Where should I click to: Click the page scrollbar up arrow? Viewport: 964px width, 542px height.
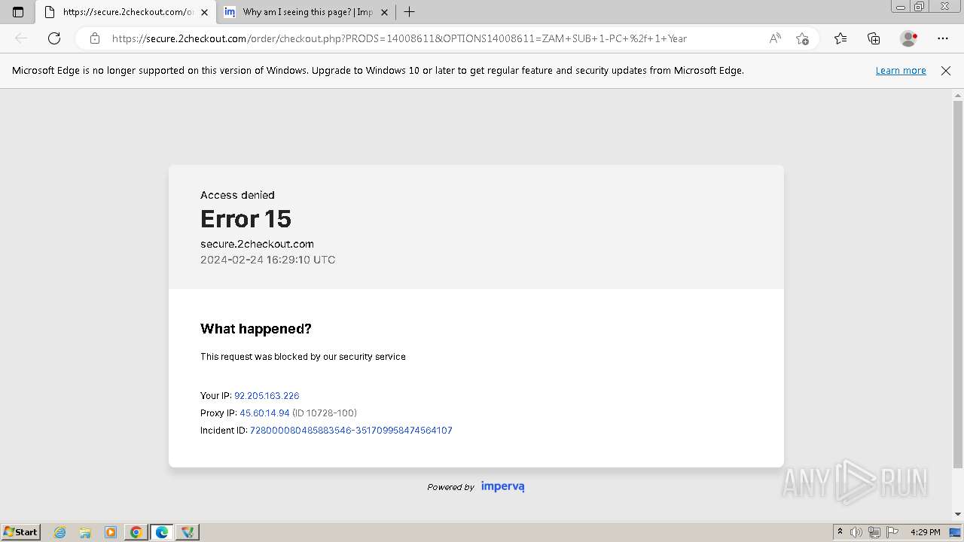pos(958,96)
